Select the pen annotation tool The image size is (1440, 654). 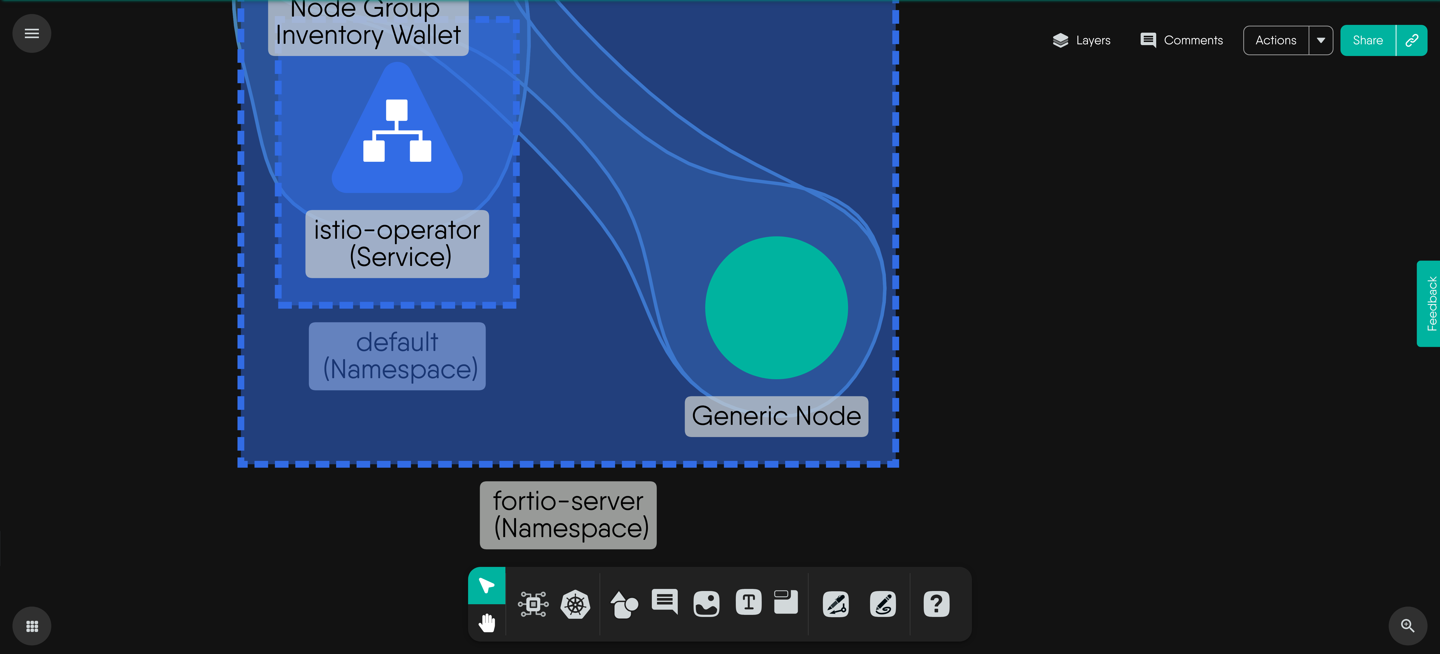[836, 604]
